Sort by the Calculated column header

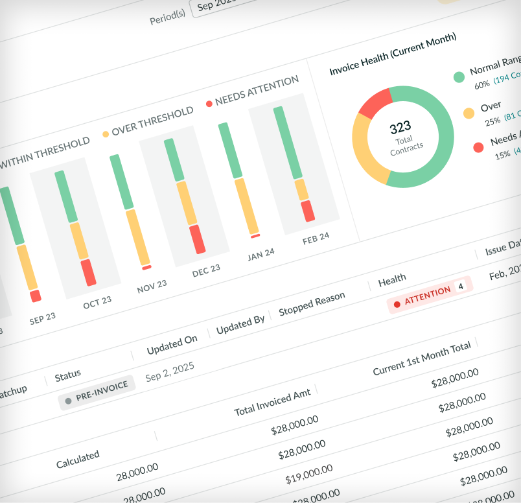(x=78, y=459)
